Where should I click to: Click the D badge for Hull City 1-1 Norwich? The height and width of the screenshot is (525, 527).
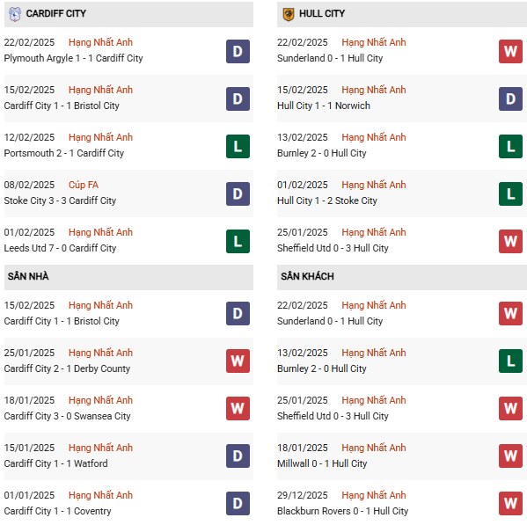[x=510, y=98]
